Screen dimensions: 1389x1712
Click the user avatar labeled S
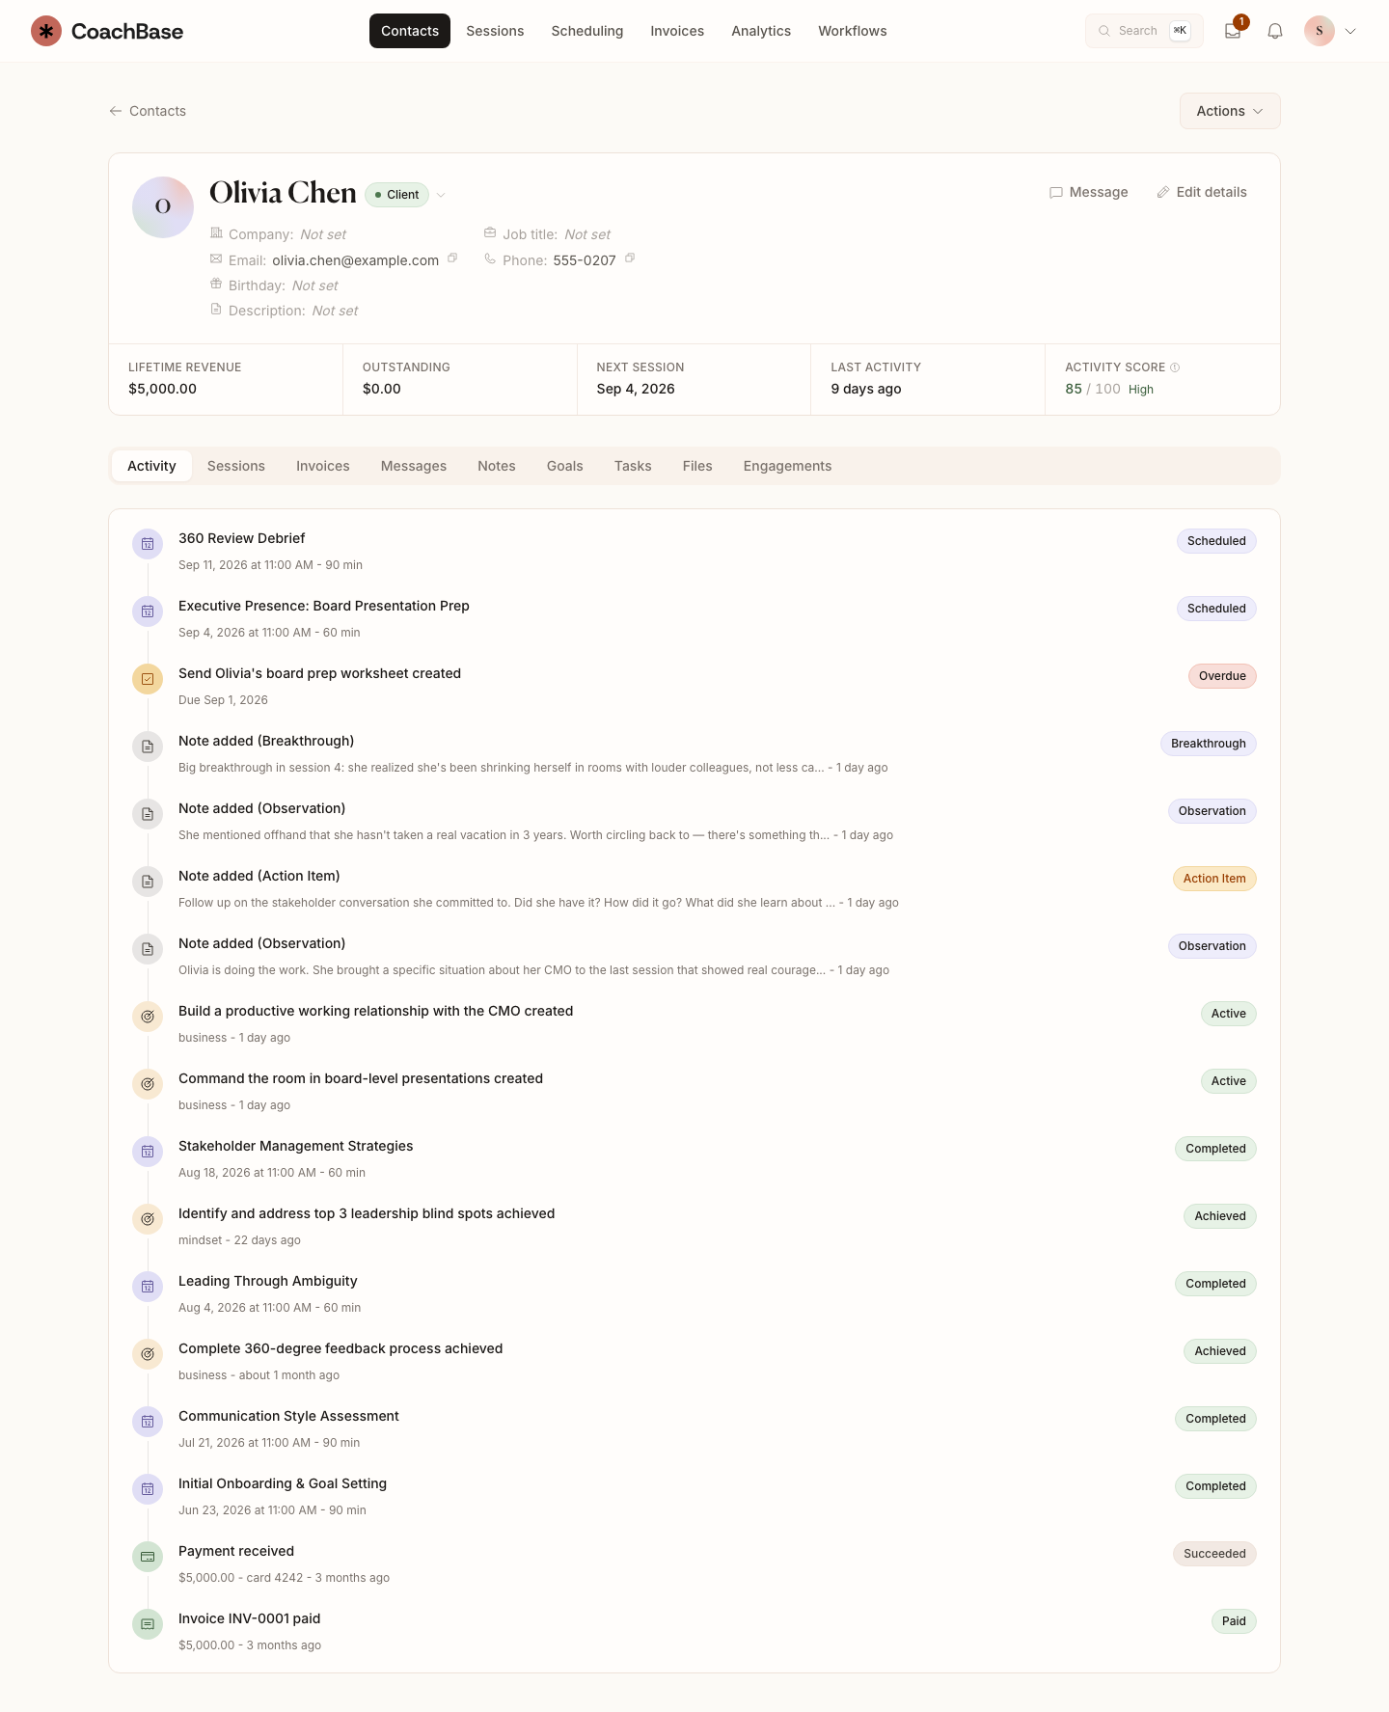pos(1320,31)
